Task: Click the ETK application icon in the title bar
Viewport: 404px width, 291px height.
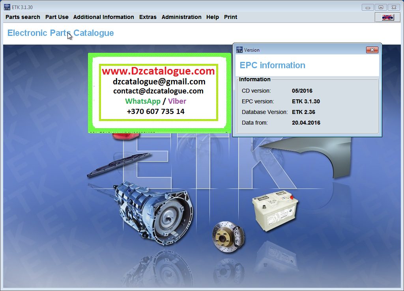Action: tap(7, 7)
